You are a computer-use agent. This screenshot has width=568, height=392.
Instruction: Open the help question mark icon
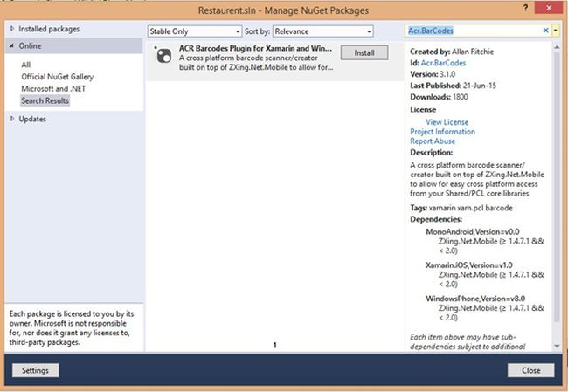click(525, 8)
